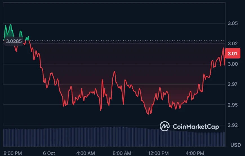This screenshot has height=156, width=245.
Task: Click the 3.05 price axis label
Action: (x=233, y=23)
